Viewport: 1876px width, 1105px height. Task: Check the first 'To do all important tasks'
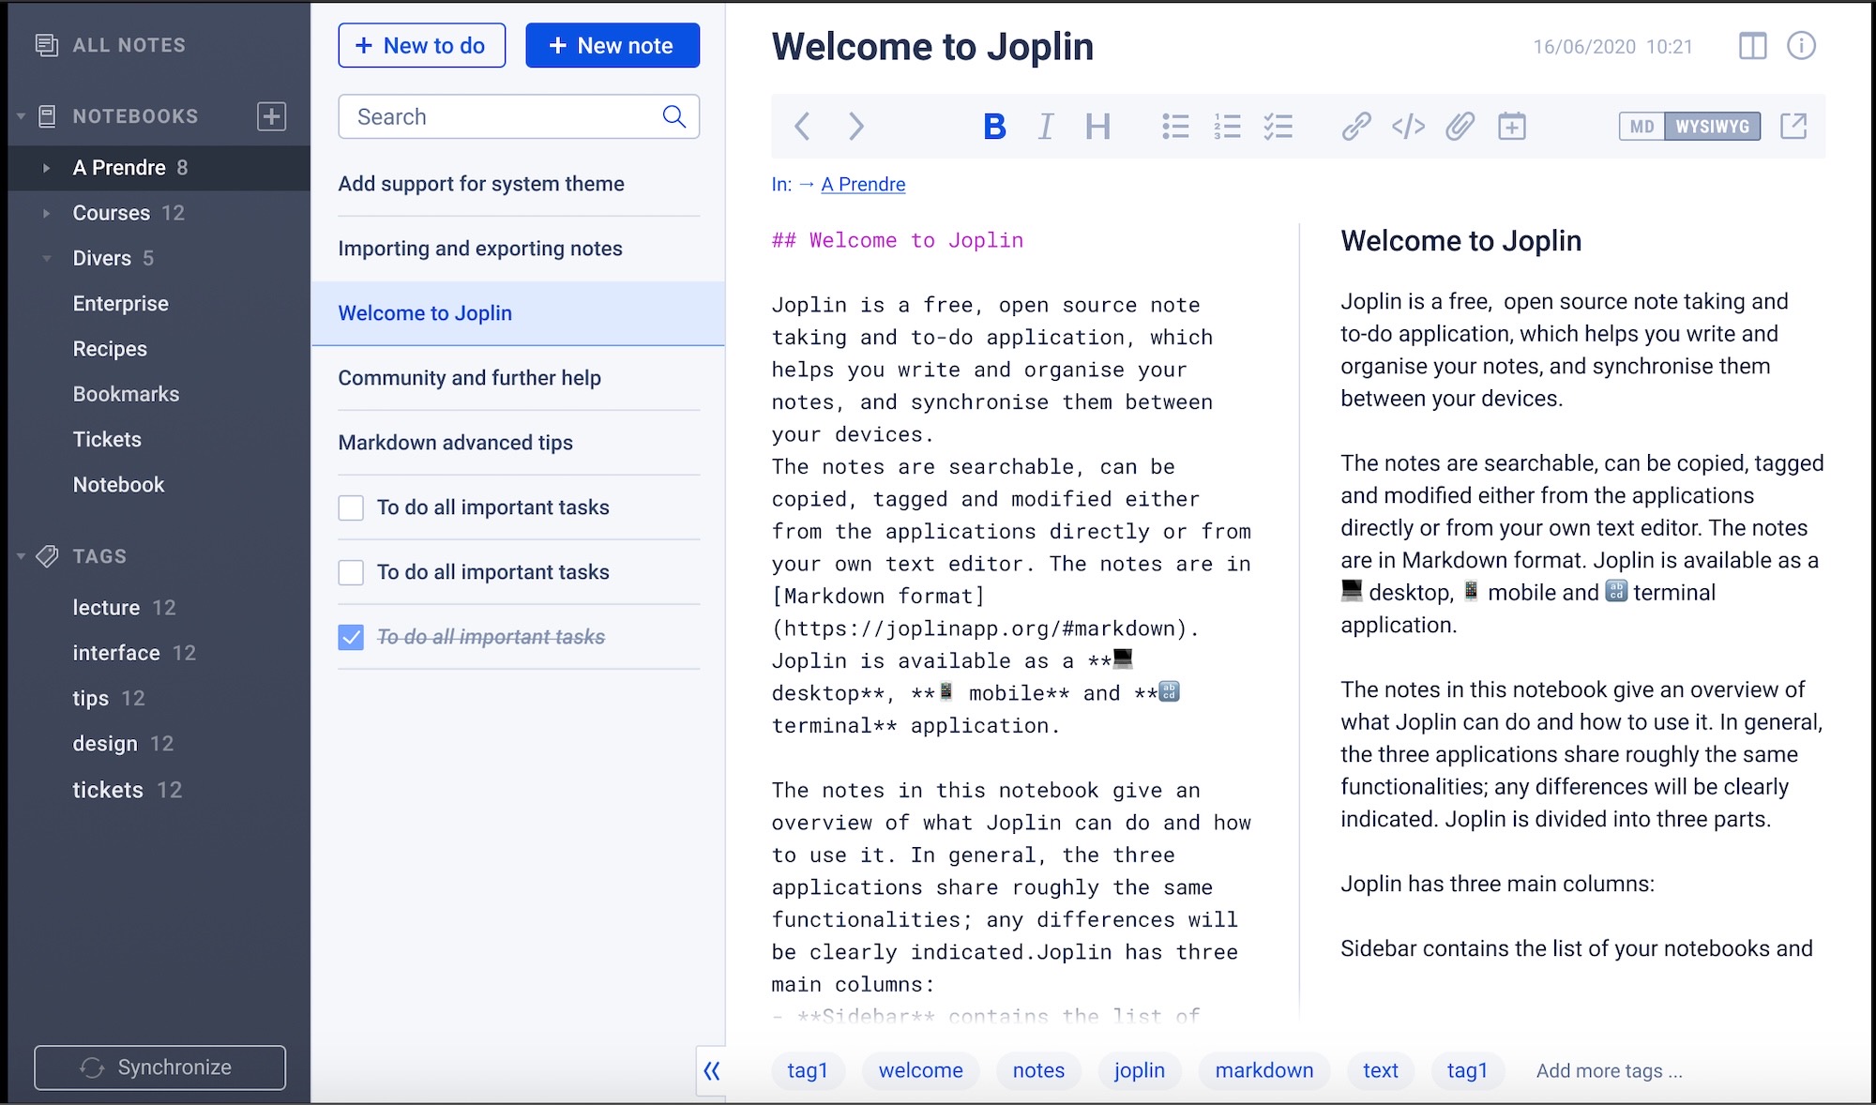coord(351,507)
